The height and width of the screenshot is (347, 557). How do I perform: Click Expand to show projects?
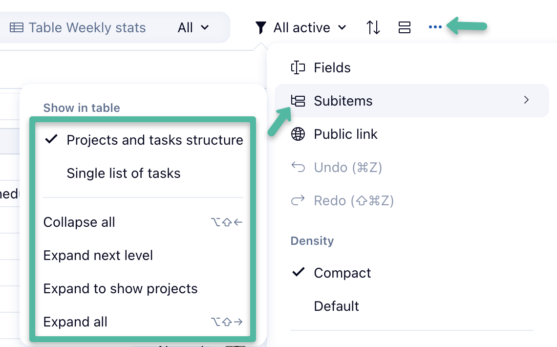(x=120, y=289)
